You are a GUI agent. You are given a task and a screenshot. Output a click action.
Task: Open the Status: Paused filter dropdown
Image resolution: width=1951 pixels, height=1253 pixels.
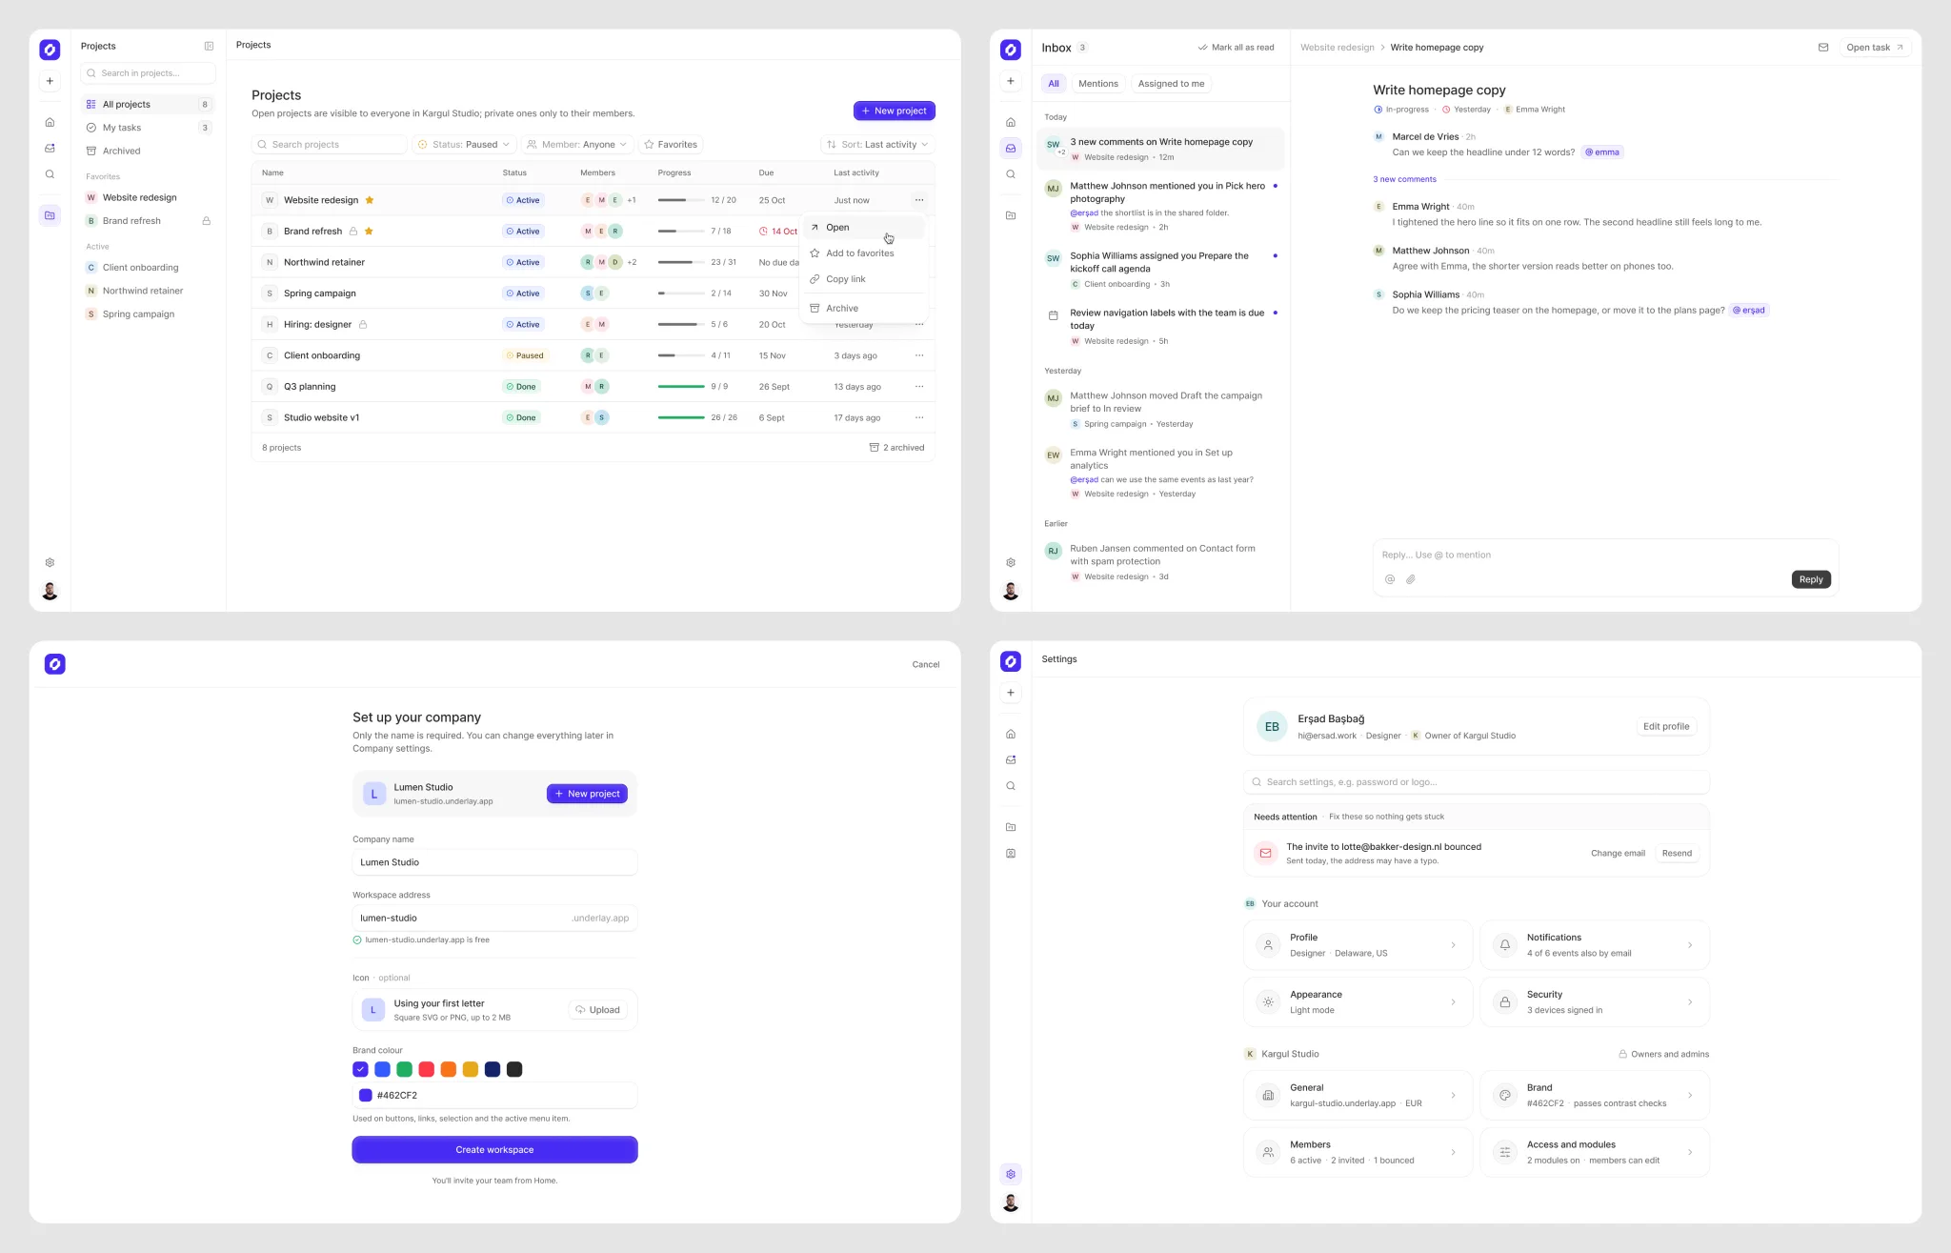pos(464,145)
